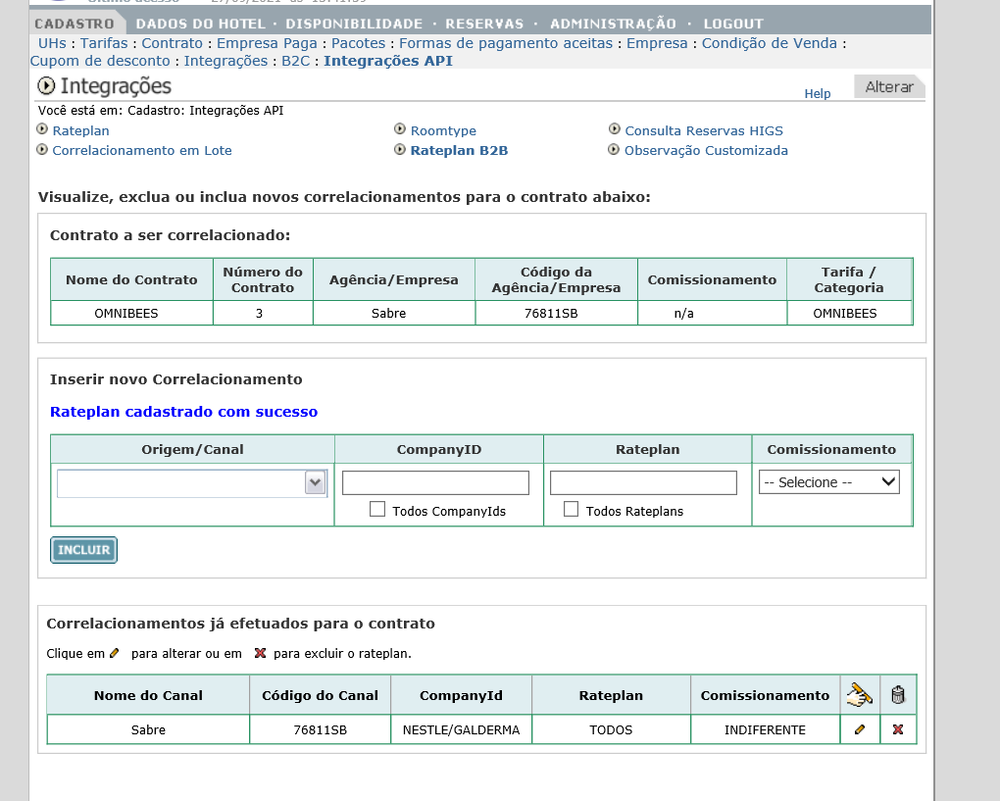Viewport: 1000px width, 801px height.
Task: Open the Pacotes submenu link
Action: 359,43
